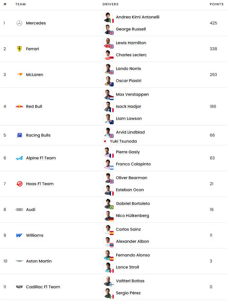Click Oscar Piastri's driver portrait

tap(108, 81)
